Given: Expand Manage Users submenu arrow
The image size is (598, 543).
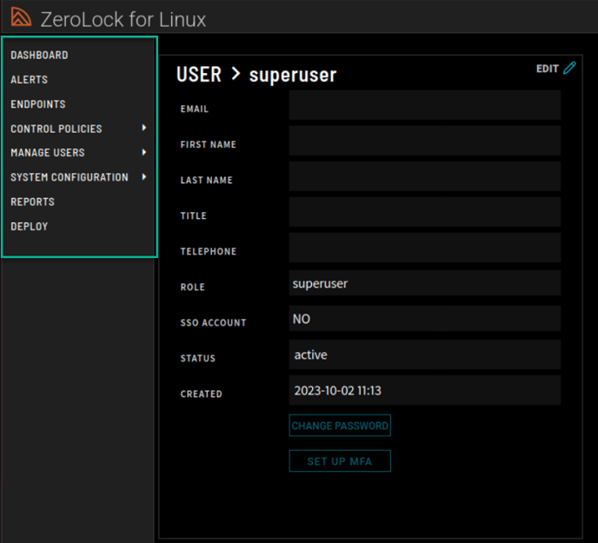Looking at the screenshot, I should pos(143,152).
